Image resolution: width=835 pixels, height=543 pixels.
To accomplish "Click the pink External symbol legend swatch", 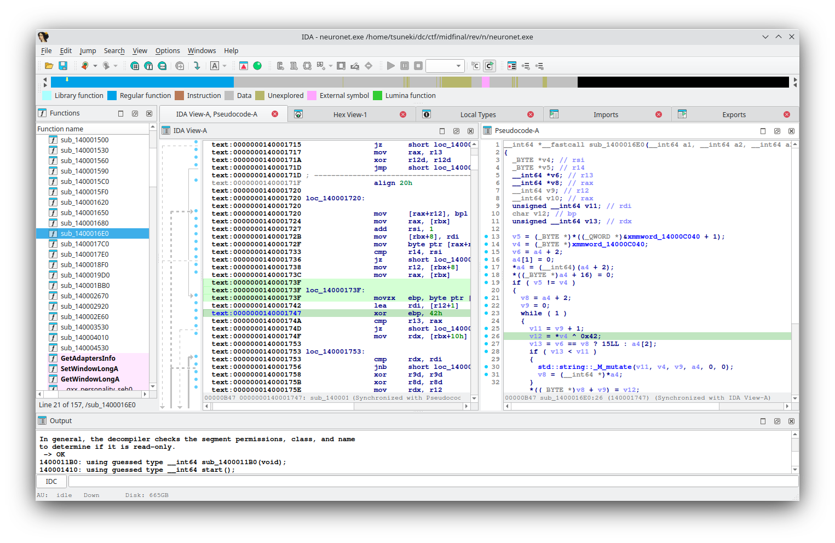I will (x=313, y=95).
